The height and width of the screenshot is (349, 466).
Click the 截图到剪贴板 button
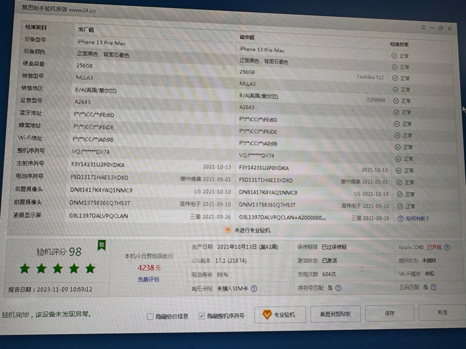pos(335,314)
